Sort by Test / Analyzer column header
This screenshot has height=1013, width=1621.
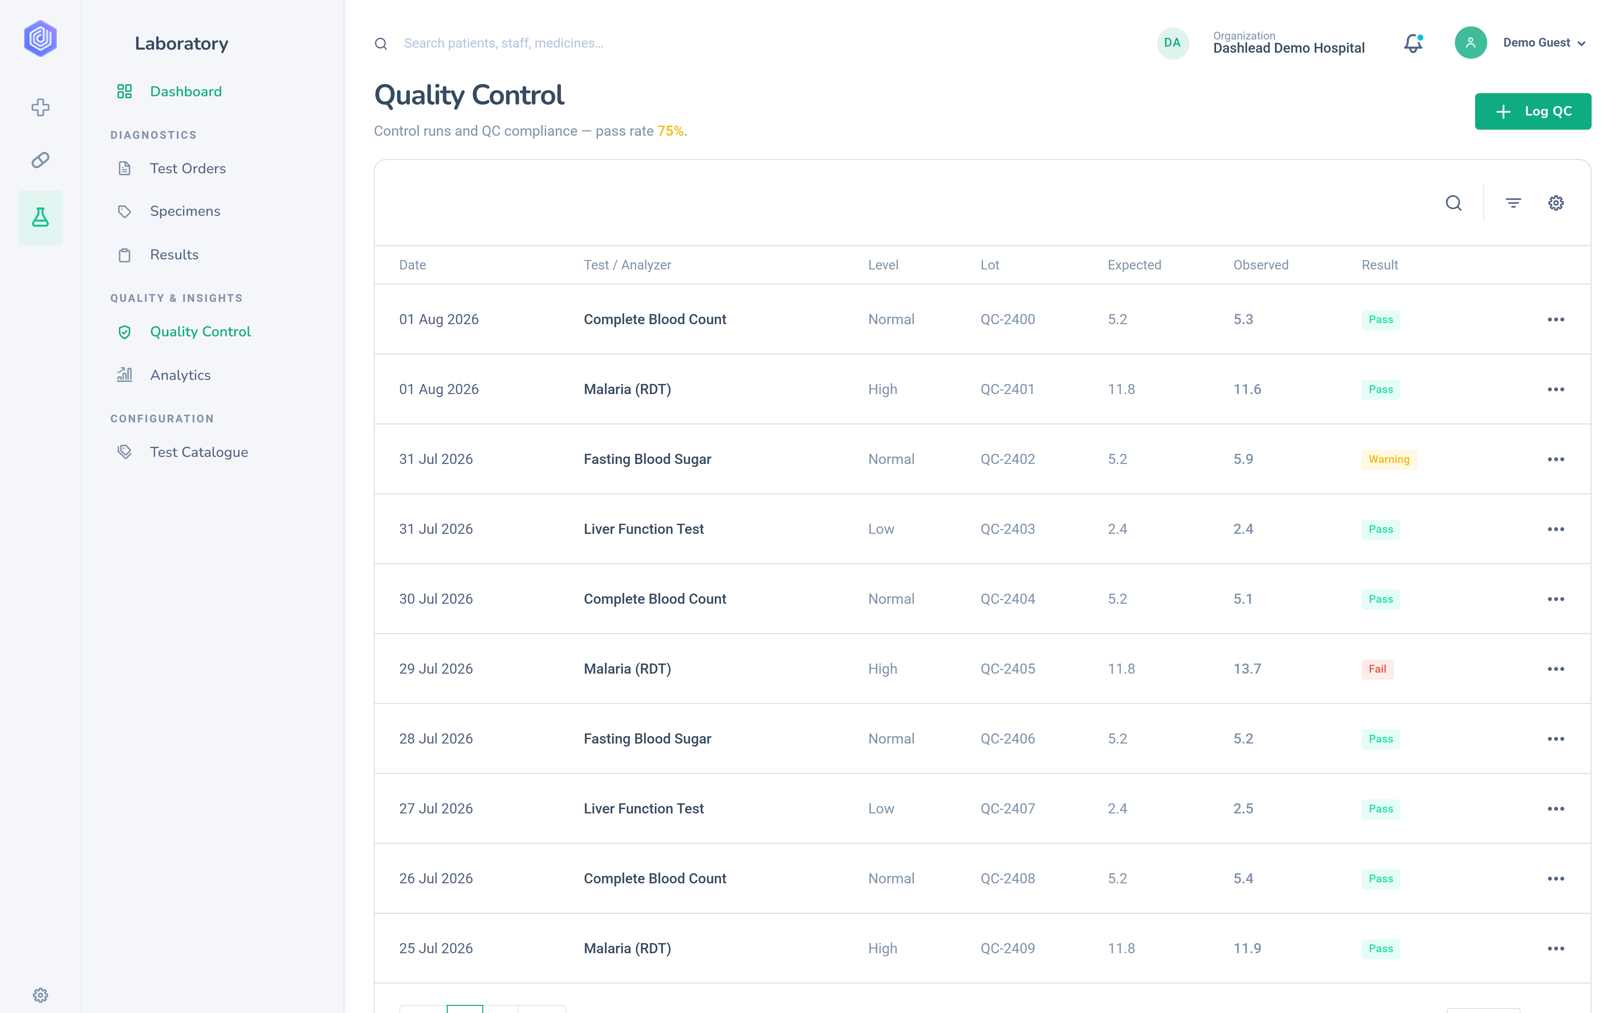[x=627, y=265]
